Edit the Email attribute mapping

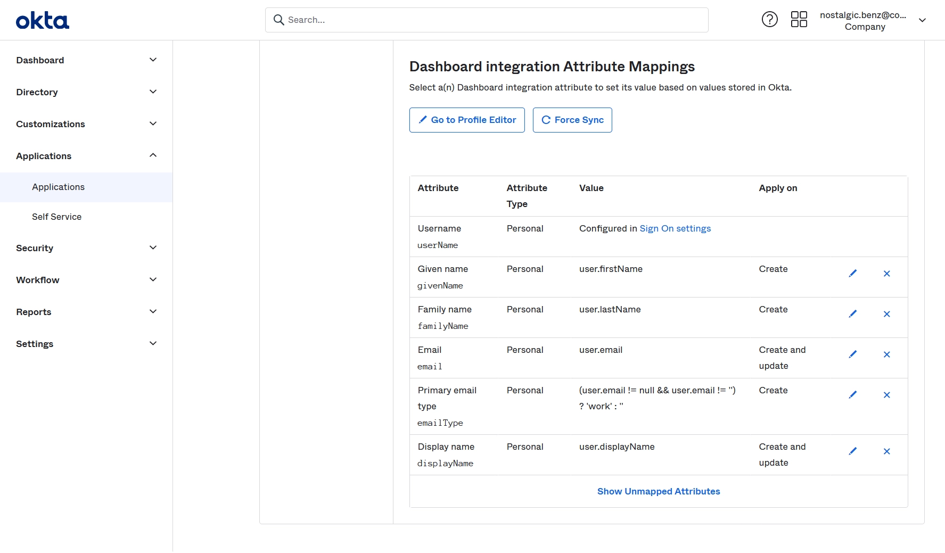[x=852, y=354]
